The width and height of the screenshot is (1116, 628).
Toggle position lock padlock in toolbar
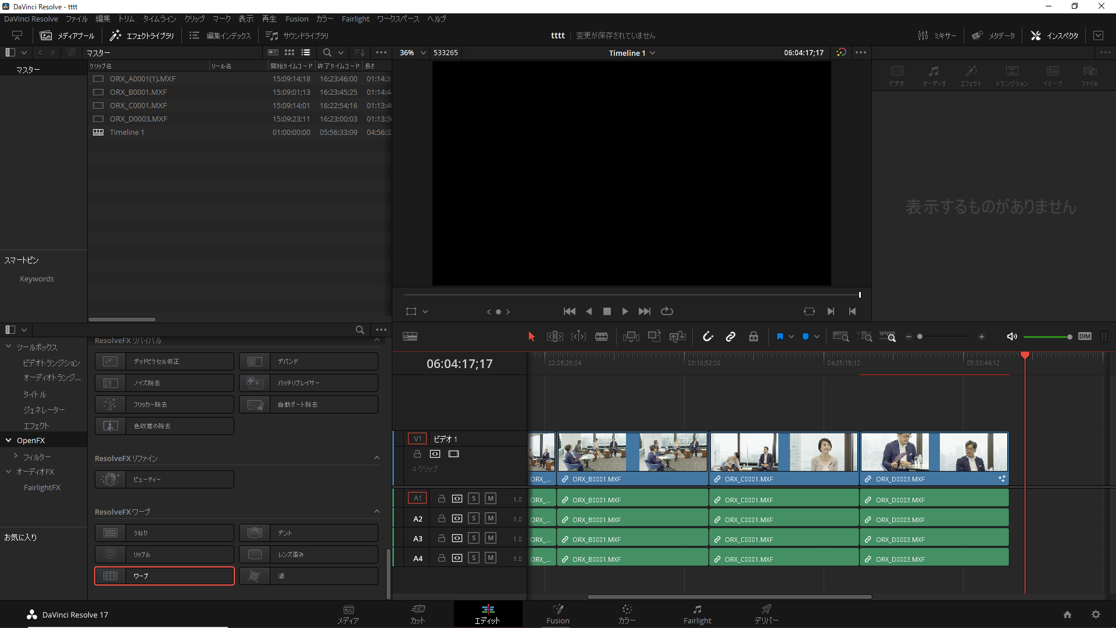pos(754,337)
